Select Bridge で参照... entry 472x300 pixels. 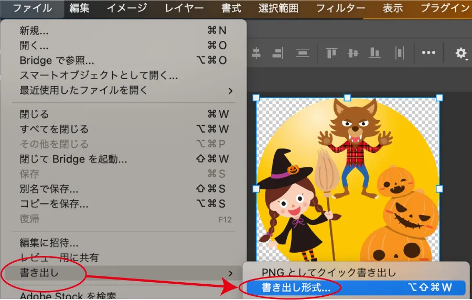point(123,60)
